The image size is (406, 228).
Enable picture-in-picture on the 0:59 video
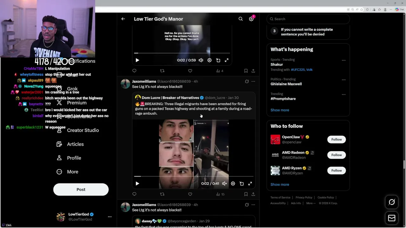218,60
